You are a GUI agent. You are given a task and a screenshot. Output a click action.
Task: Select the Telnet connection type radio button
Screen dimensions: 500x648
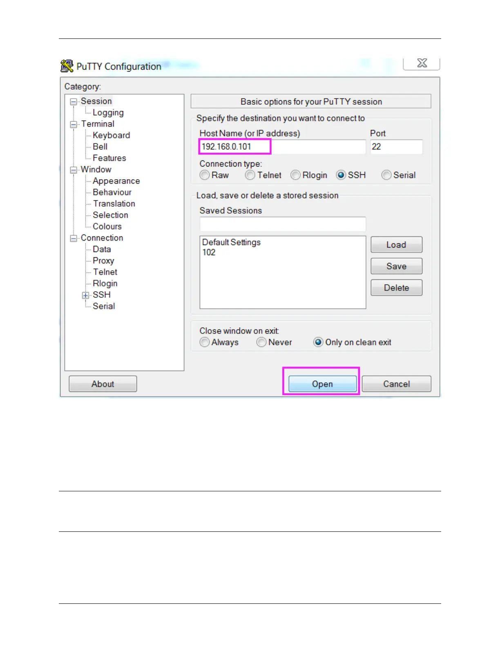tap(250, 175)
